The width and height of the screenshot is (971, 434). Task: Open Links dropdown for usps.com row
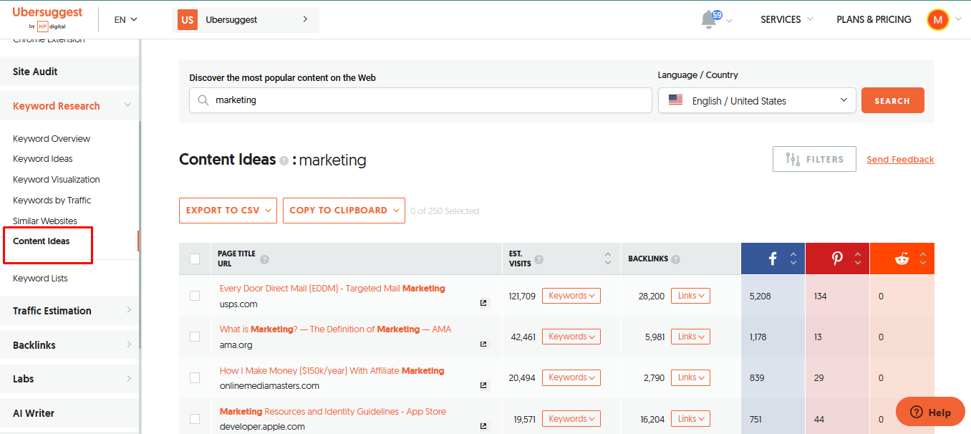[690, 296]
